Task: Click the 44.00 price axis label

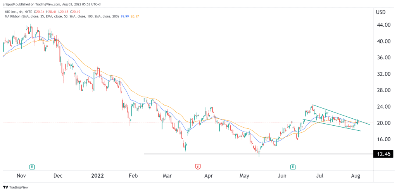Action: [382, 25]
